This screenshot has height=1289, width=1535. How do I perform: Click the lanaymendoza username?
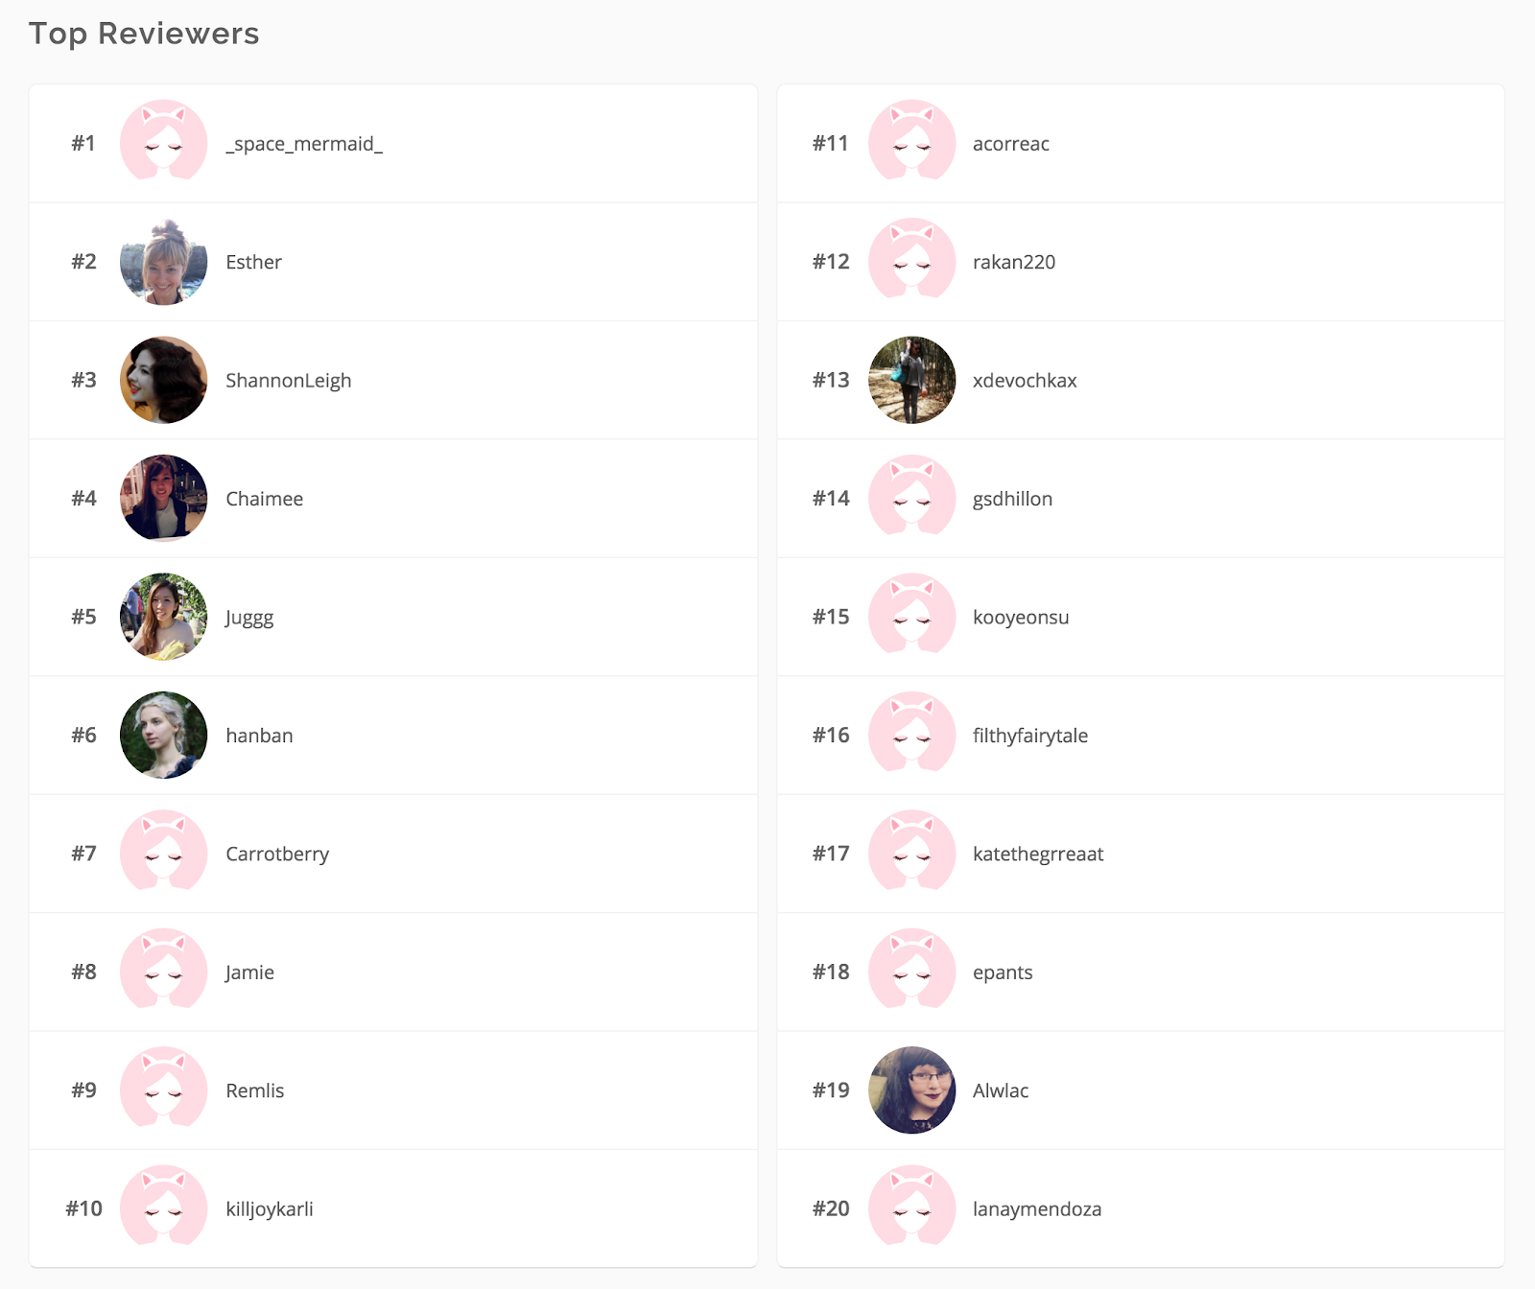(1037, 1209)
